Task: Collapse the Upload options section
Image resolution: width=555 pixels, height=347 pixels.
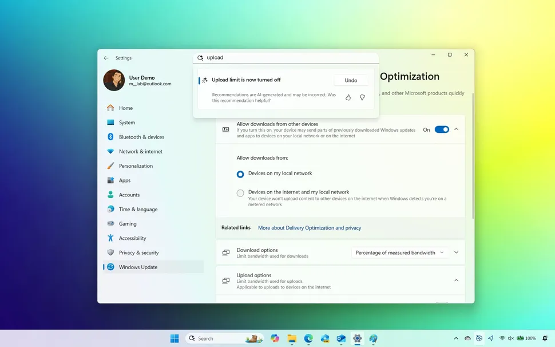Action: 456,281
